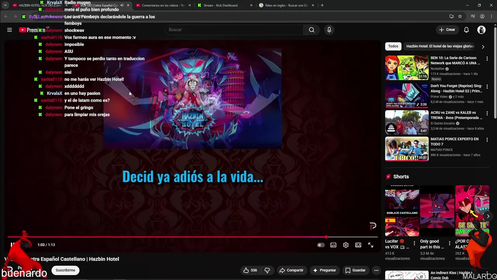The height and width of the screenshot is (280, 497).
Task: Open options for ACRU vs ZANE video
Action: pyautogui.click(x=487, y=113)
